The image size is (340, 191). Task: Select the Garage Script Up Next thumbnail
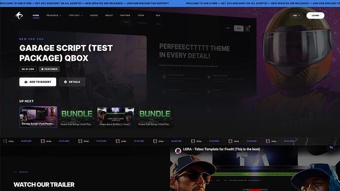38,117
